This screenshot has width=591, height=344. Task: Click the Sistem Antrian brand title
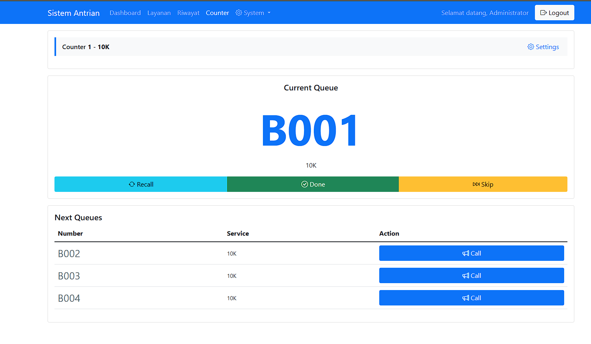pos(74,13)
